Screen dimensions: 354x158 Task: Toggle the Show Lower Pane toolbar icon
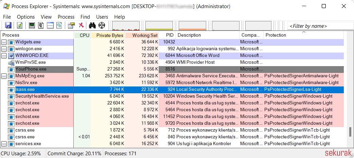[50, 25]
